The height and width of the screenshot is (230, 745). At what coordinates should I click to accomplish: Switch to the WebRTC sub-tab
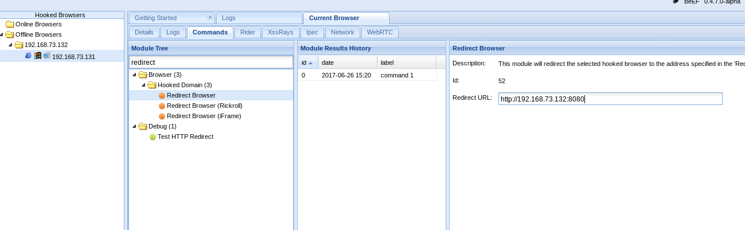(x=380, y=33)
